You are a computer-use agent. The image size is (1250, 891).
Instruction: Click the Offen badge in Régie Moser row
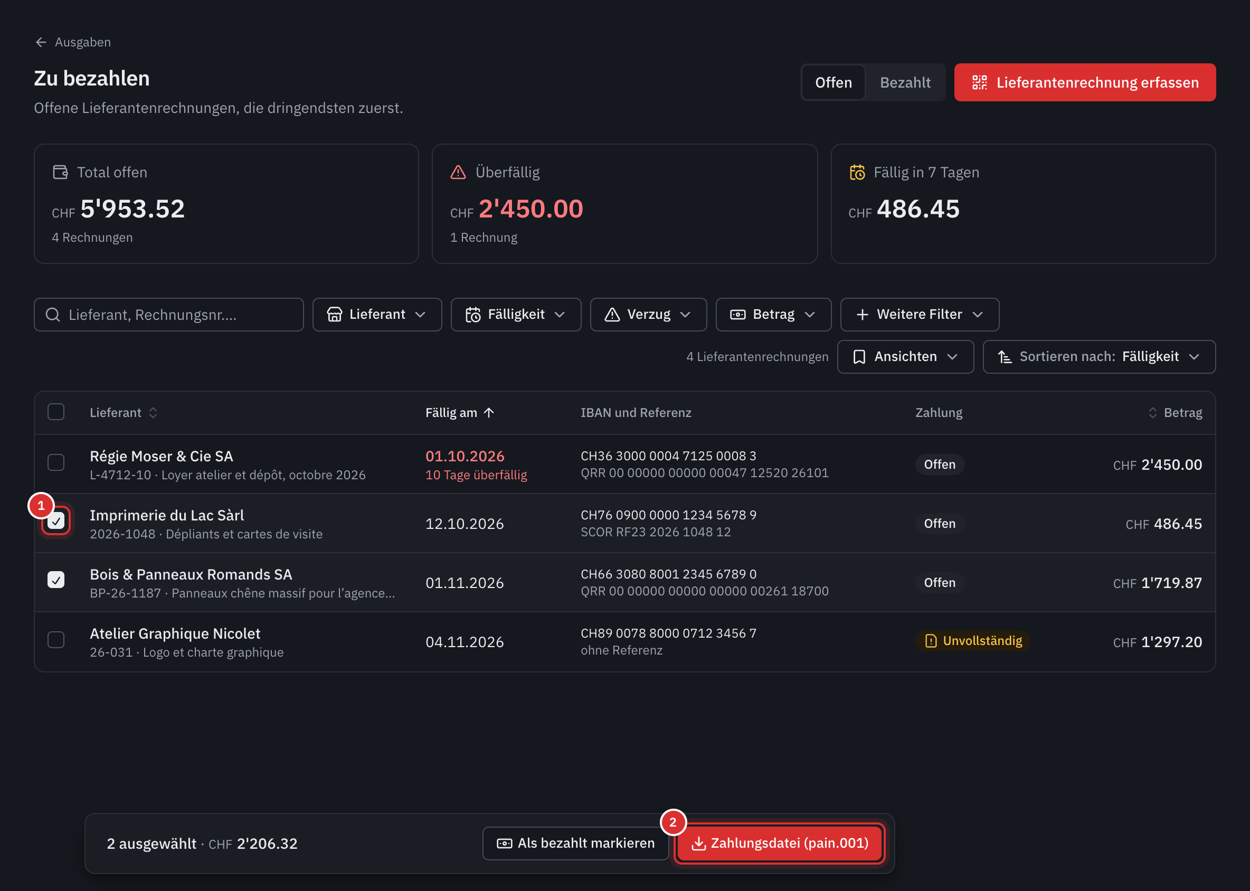click(940, 465)
